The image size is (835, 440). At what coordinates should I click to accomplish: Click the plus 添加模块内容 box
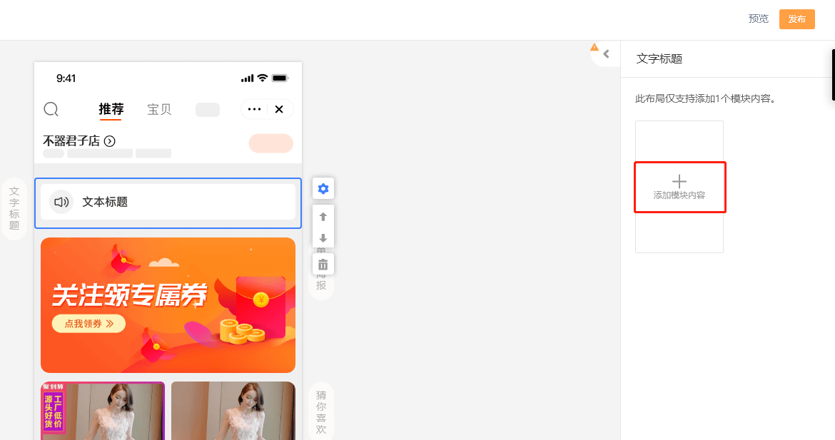[679, 188]
